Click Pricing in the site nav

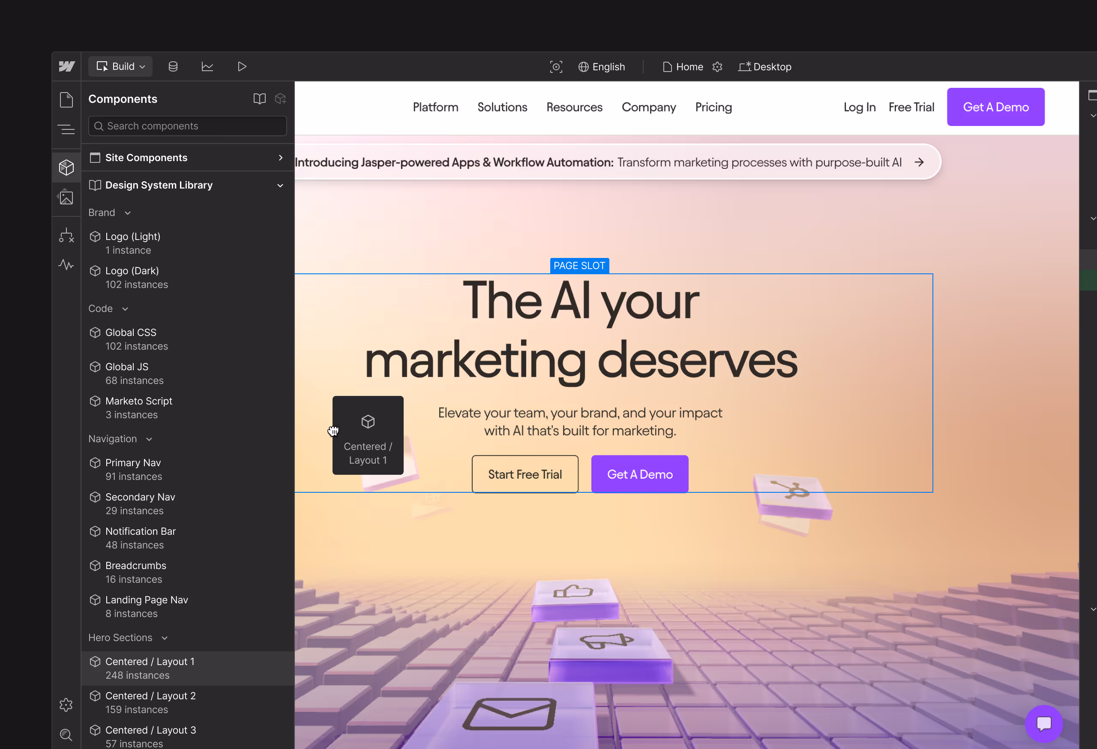point(713,107)
